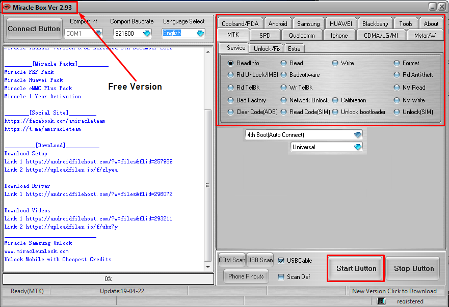The height and width of the screenshot is (307, 449).
Task: Open the Samsung tab
Action: pos(308,24)
